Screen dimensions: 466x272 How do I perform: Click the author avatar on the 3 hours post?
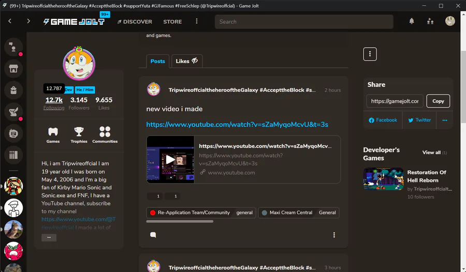[154, 266]
